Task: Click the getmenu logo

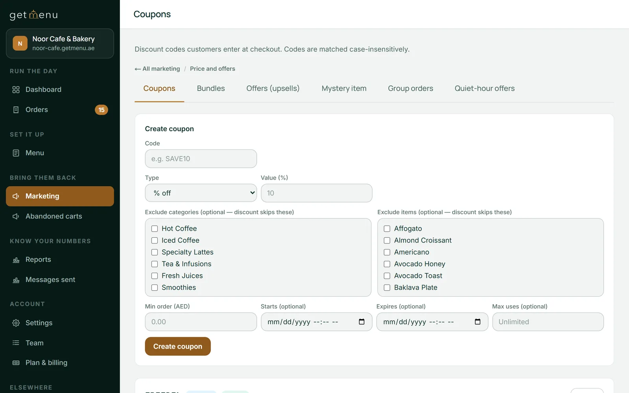Action: tap(34, 15)
